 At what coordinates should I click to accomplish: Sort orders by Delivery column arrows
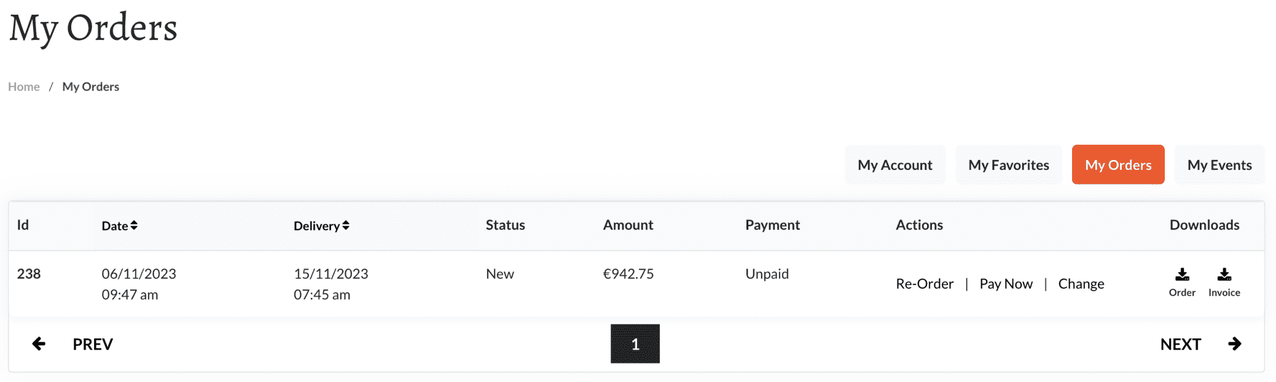point(346,226)
